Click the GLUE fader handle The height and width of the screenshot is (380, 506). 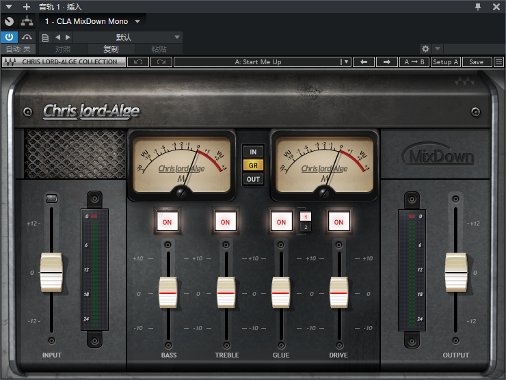tap(281, 293)
